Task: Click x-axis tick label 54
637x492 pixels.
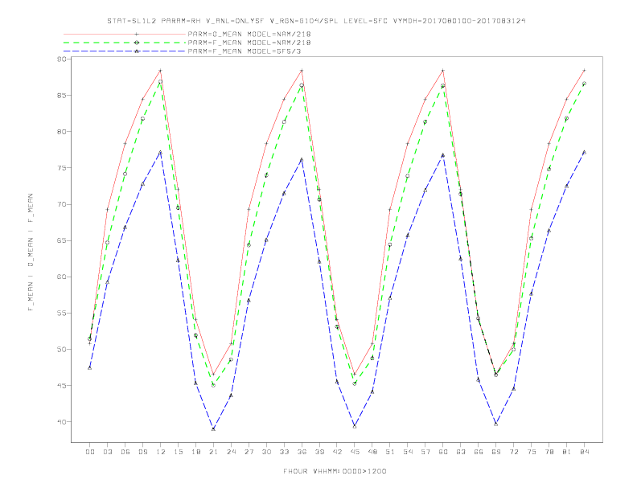Action: click(x=408, y=452)
